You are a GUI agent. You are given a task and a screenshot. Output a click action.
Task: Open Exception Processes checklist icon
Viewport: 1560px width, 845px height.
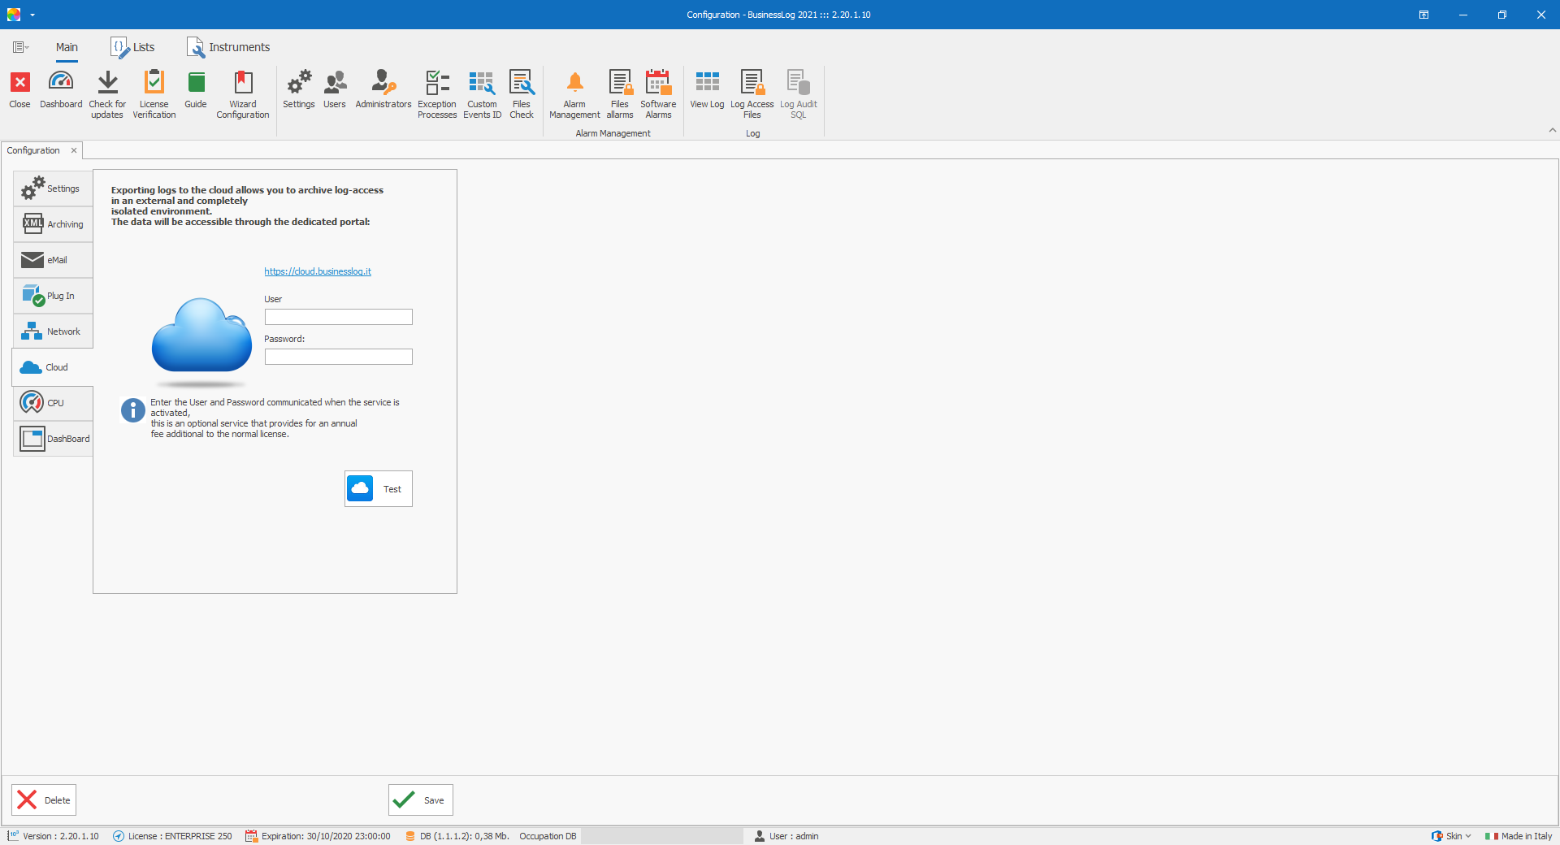(x=437, y=82)
